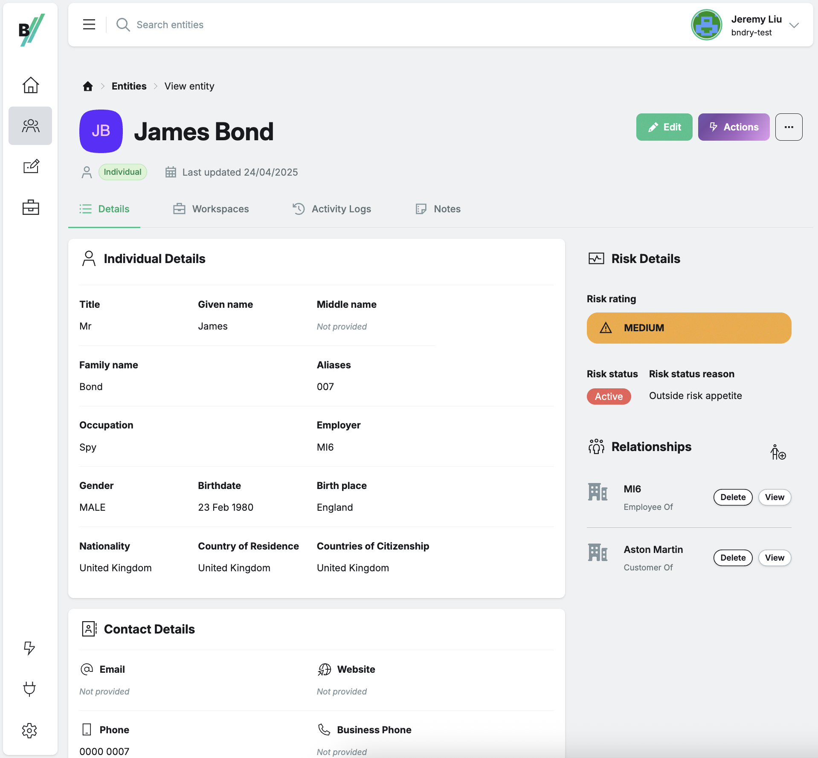Open the Entities people icon in sidebar
818x758 pixels.
coord(30,126)
